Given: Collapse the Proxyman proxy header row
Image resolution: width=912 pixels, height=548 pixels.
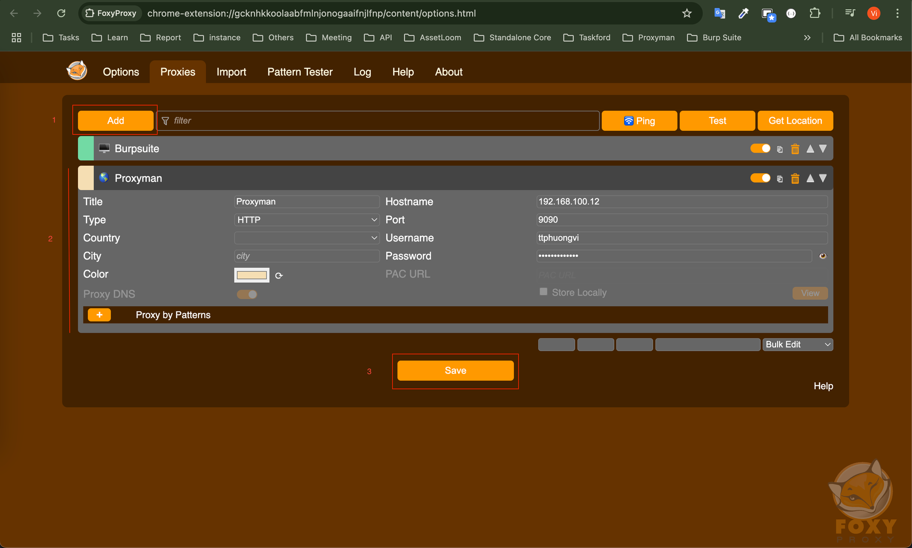Looking at the screenshot, I should point(456,178).
